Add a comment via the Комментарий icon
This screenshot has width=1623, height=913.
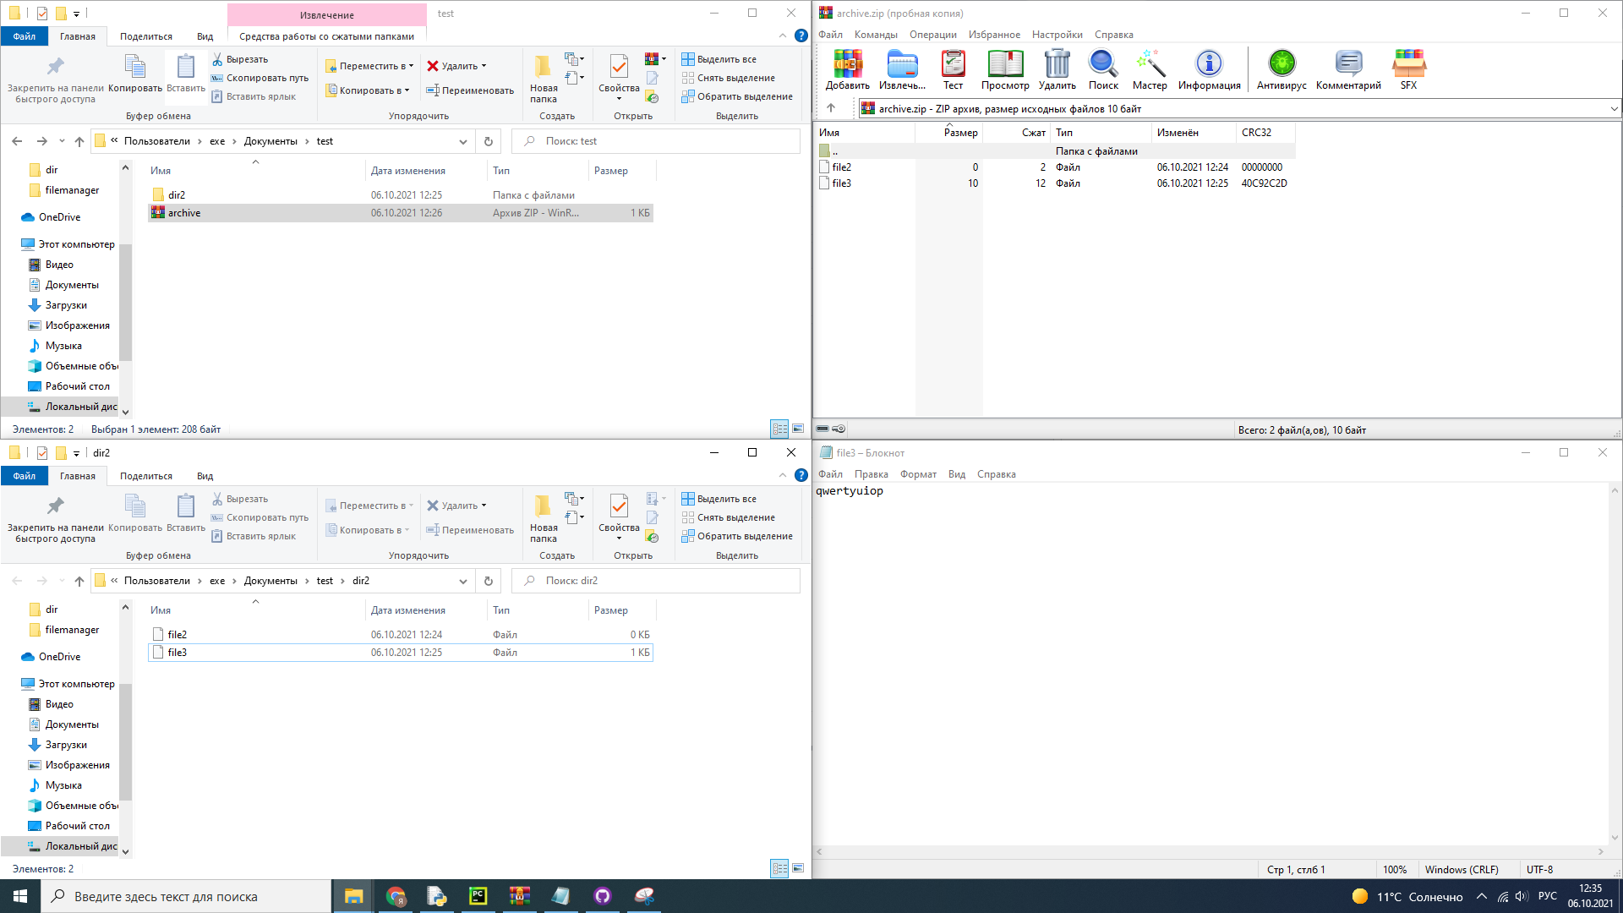pyautogui.click(x=1347, y=69)
